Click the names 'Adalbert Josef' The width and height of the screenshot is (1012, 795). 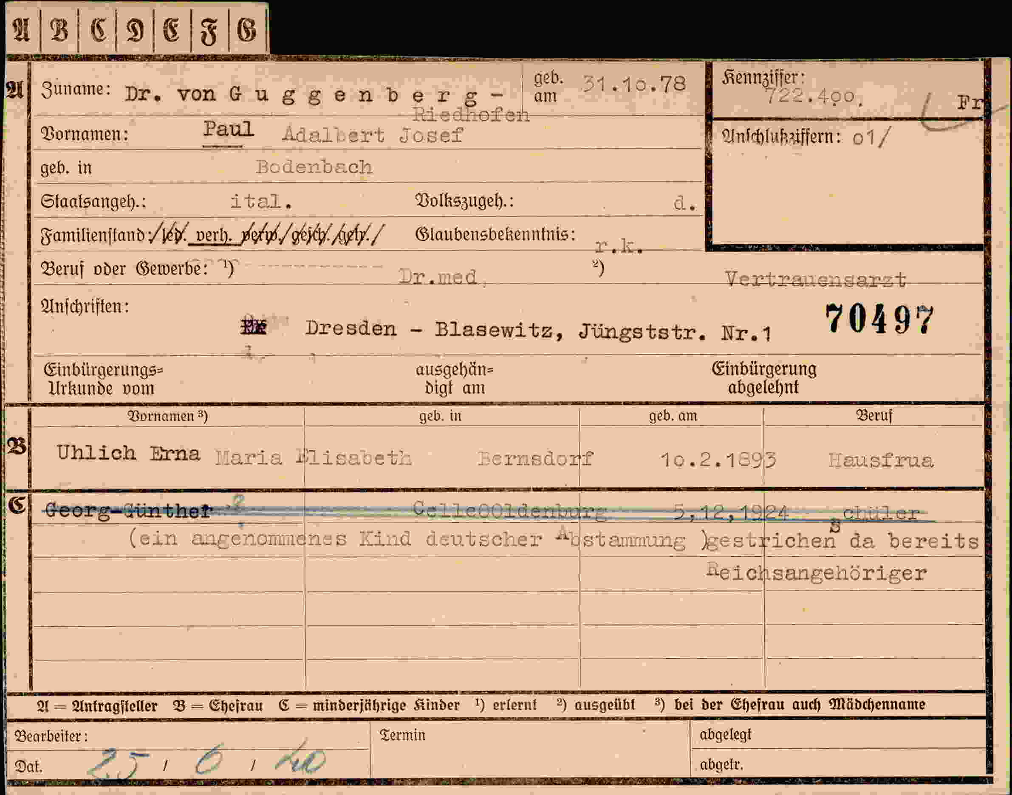coord(373,135)
